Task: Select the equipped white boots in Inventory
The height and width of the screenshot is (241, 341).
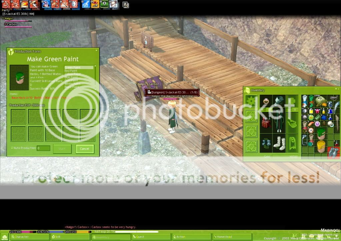Action: [x=279, y=144]
